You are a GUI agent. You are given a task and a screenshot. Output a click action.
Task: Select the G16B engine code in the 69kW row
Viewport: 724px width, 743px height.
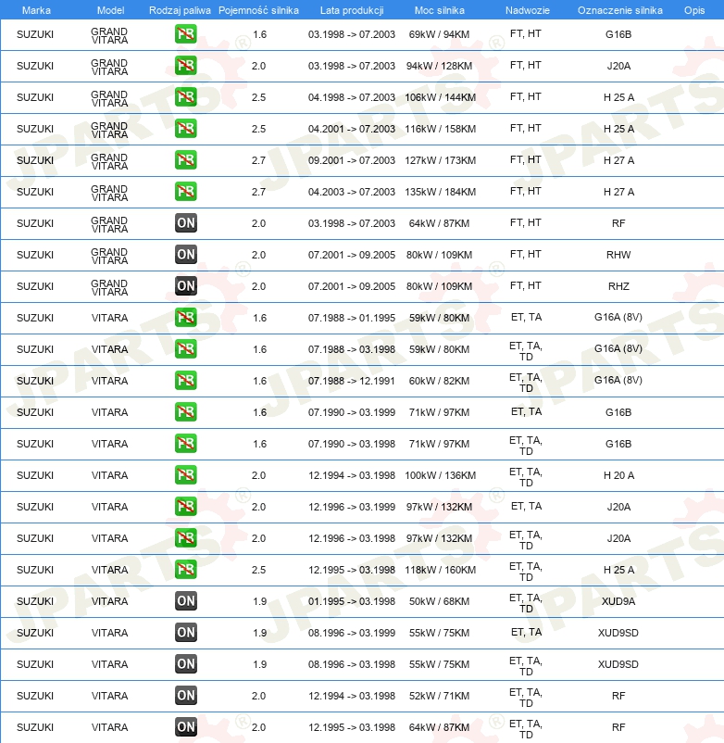coord(618,34)
